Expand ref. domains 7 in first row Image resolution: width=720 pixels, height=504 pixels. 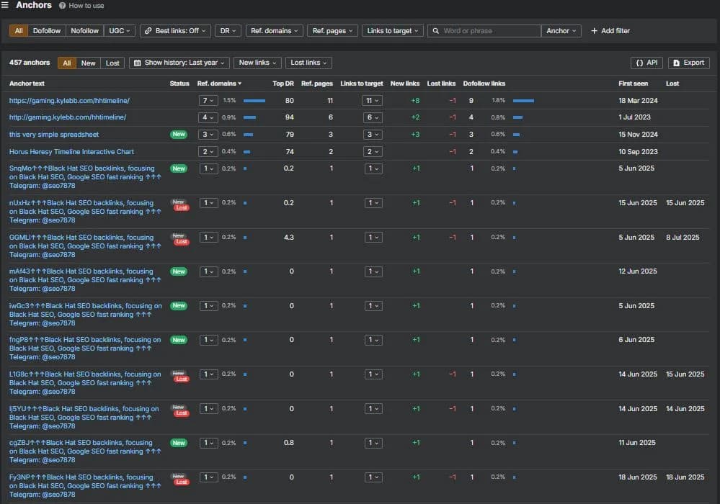pyautogui.click(x=208, y=100)
